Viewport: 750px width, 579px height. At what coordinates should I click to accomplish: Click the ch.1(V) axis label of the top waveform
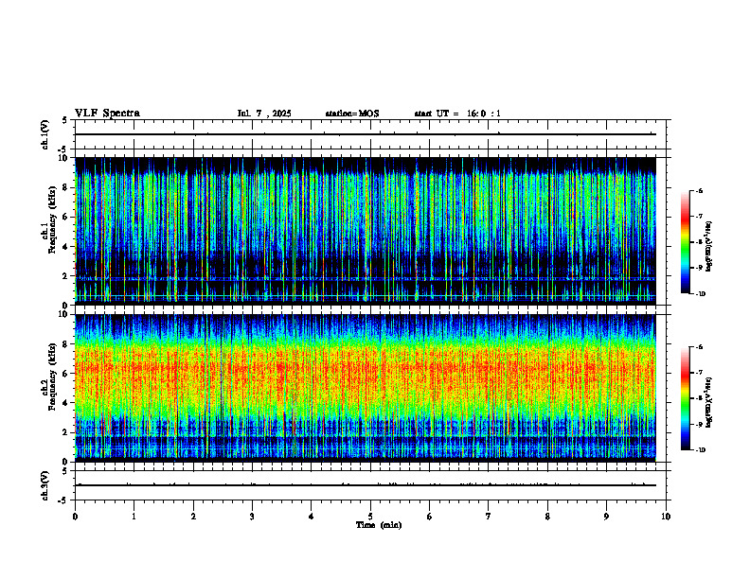45,134
